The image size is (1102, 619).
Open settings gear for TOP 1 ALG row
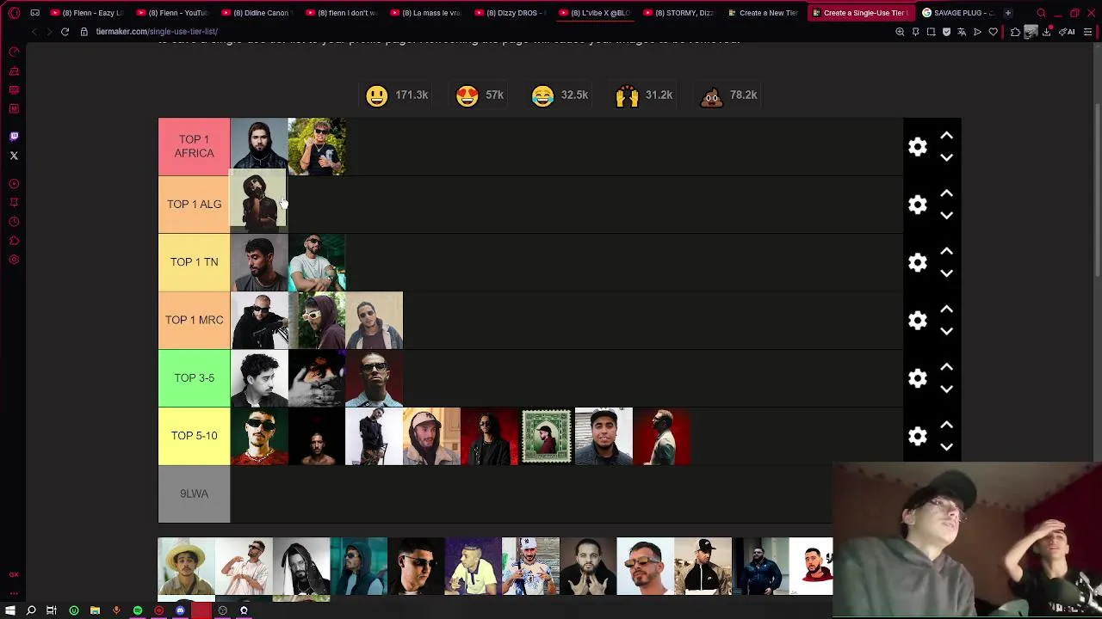tap(918, 205)
